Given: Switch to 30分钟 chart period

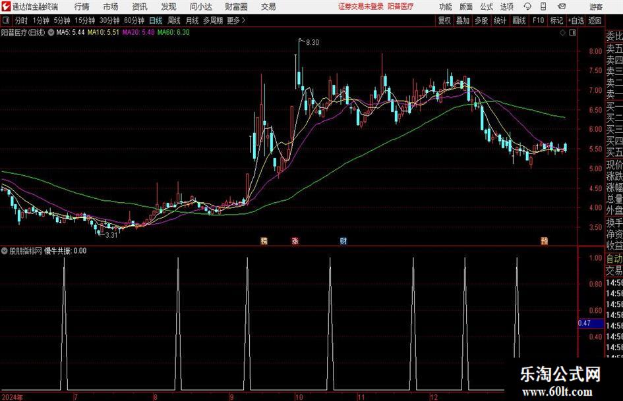Looking at the screenshot, I should click(x=109, y=20).
